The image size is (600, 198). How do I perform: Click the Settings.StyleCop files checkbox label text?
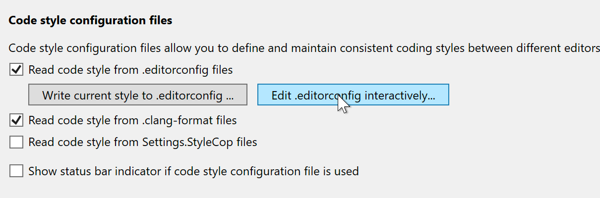click(143, 143)
